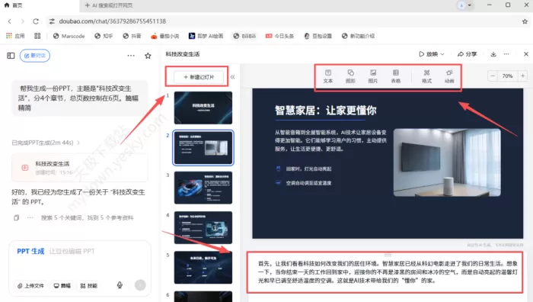Click the chat input 让豆包编辑 PPT

click(x=72, y=251)
